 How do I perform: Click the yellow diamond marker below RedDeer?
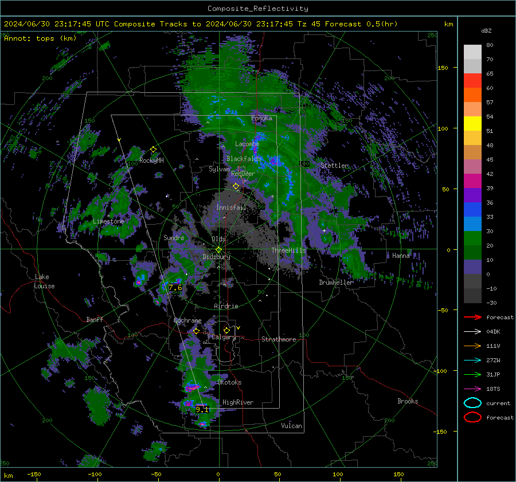[x=236, y=186]
